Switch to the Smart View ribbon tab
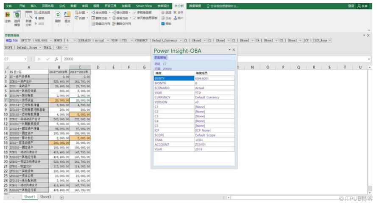This screenshot has height=205, width=377. click(x=144, y=6)
